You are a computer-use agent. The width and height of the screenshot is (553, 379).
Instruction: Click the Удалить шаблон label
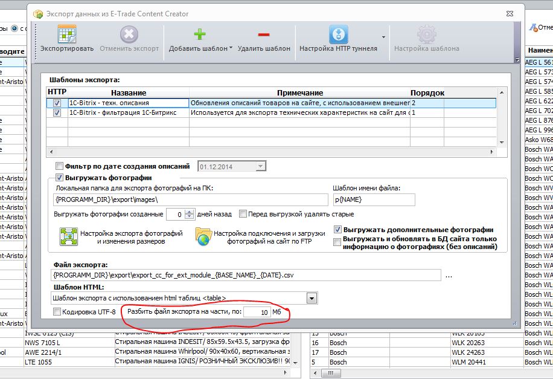[x=264, y=48]
